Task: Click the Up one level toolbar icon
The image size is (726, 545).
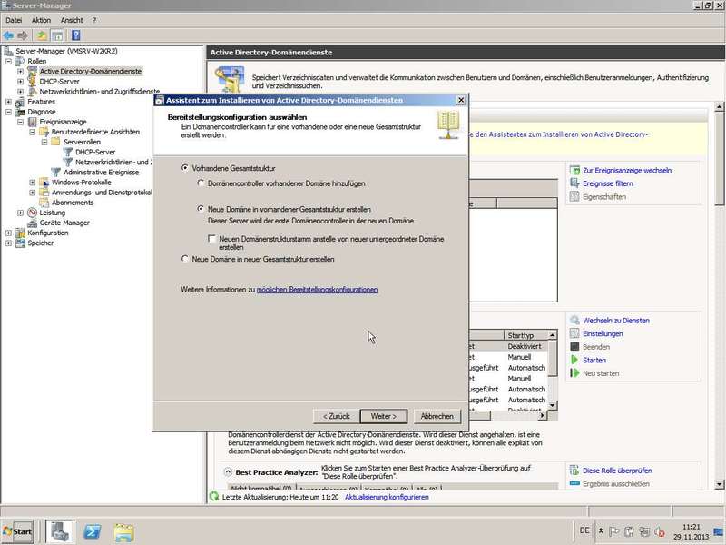Action: tap(41, 35)
